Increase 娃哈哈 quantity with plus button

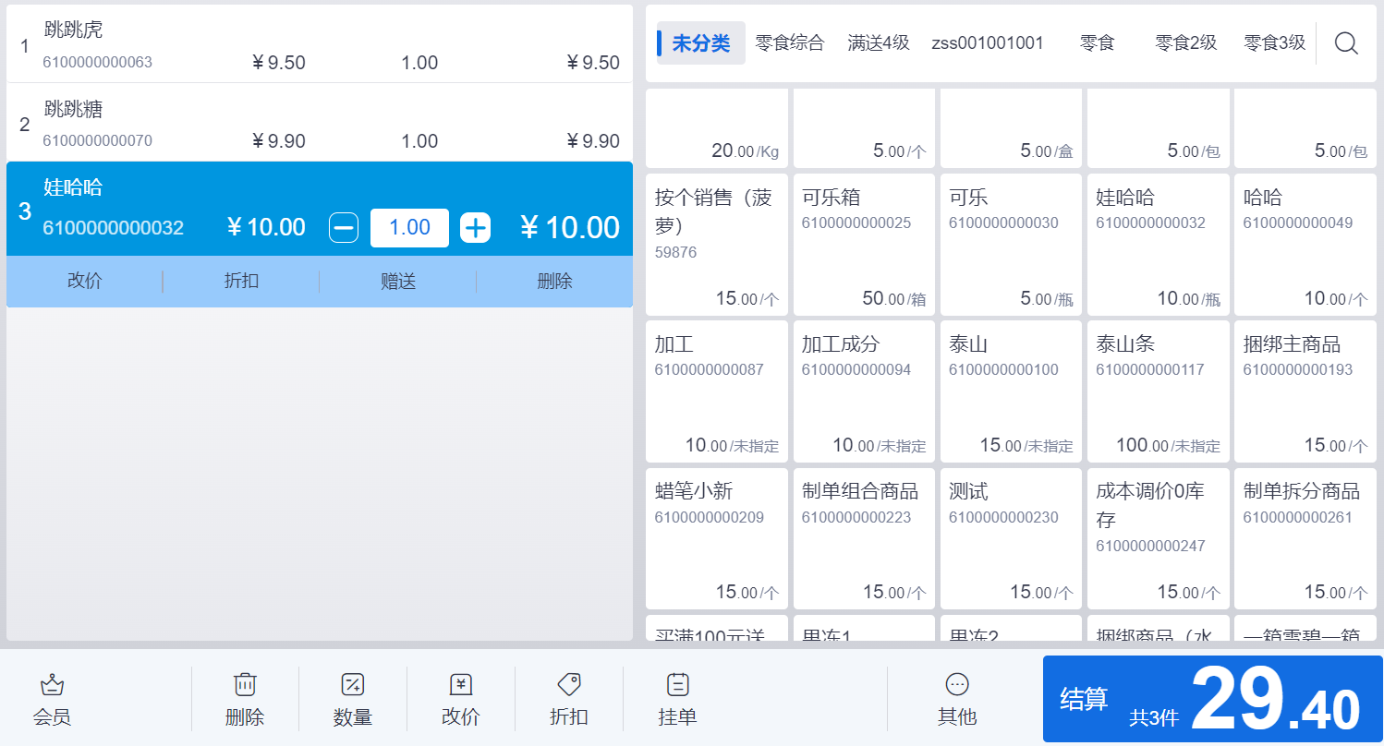[x=475, y=228]
